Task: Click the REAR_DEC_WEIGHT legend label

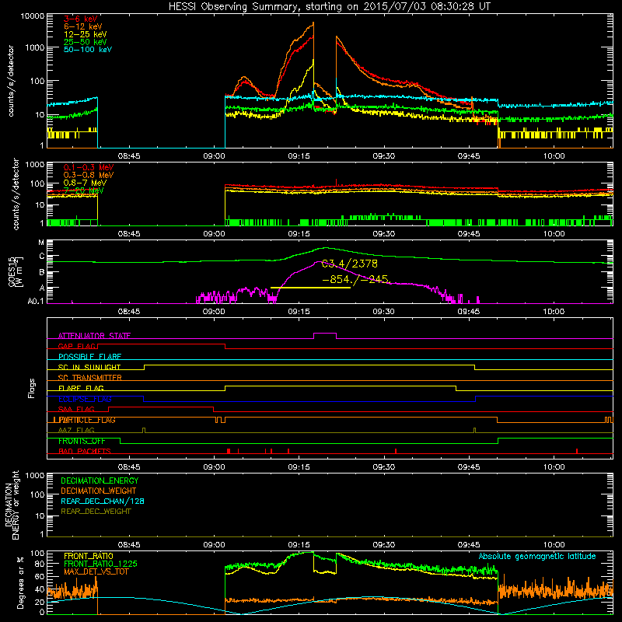Action: point(96,512)
